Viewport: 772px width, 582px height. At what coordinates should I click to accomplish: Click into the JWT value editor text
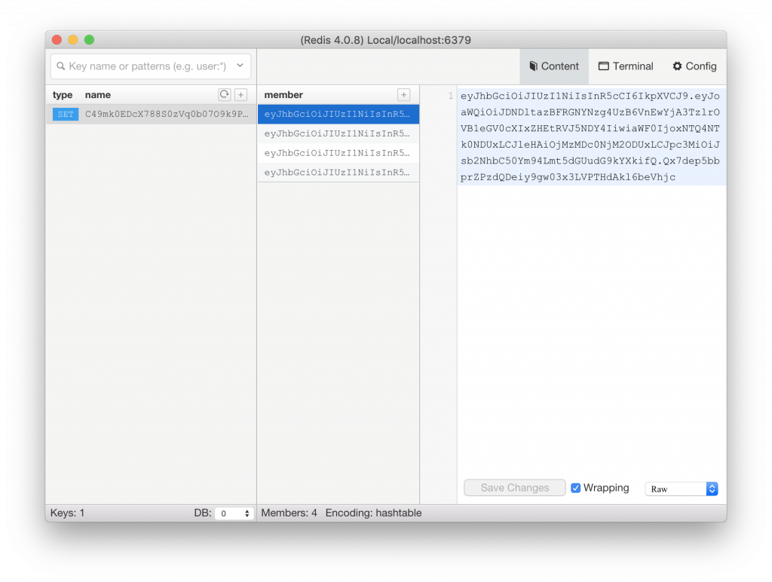pos(590,136)
